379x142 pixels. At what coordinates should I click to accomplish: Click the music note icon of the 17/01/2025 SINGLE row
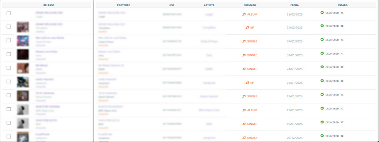click(244, 97)
